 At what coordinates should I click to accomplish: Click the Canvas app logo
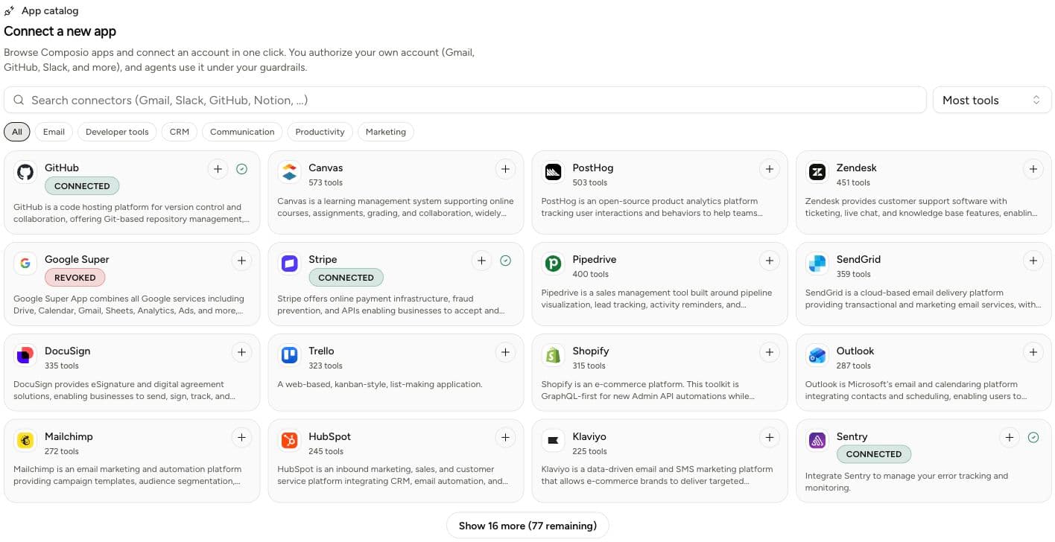289,173
